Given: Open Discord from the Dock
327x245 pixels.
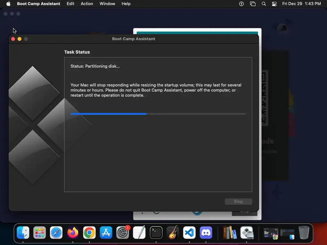Looking at the screenshot, I should point(206,233).
